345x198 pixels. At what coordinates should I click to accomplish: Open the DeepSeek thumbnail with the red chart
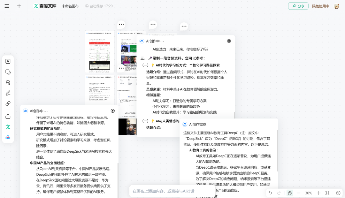pyautogui.click(x=100, y=52)
